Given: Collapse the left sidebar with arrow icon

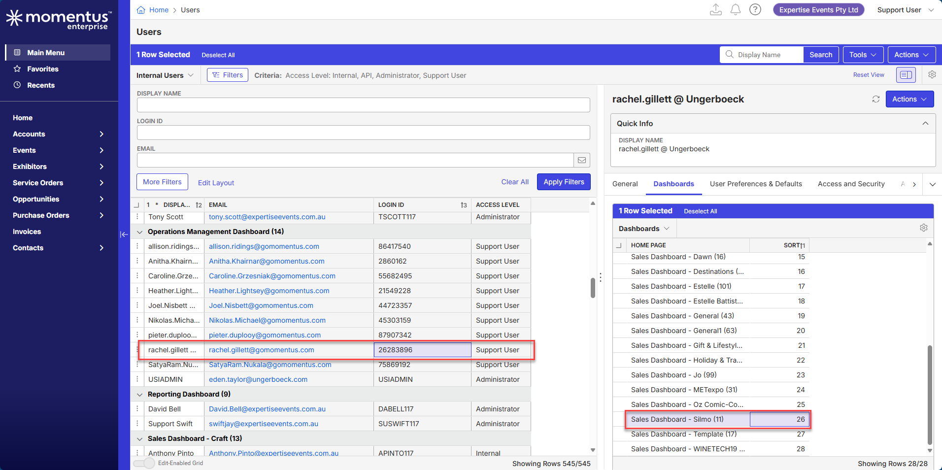Looking at the screenshot, I should click(x=124, y=235).
